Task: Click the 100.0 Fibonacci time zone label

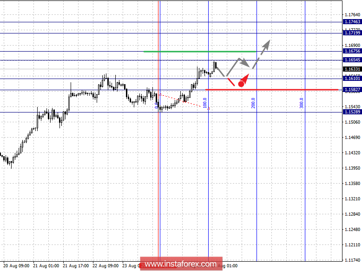Action: click(x=205, y=103)
